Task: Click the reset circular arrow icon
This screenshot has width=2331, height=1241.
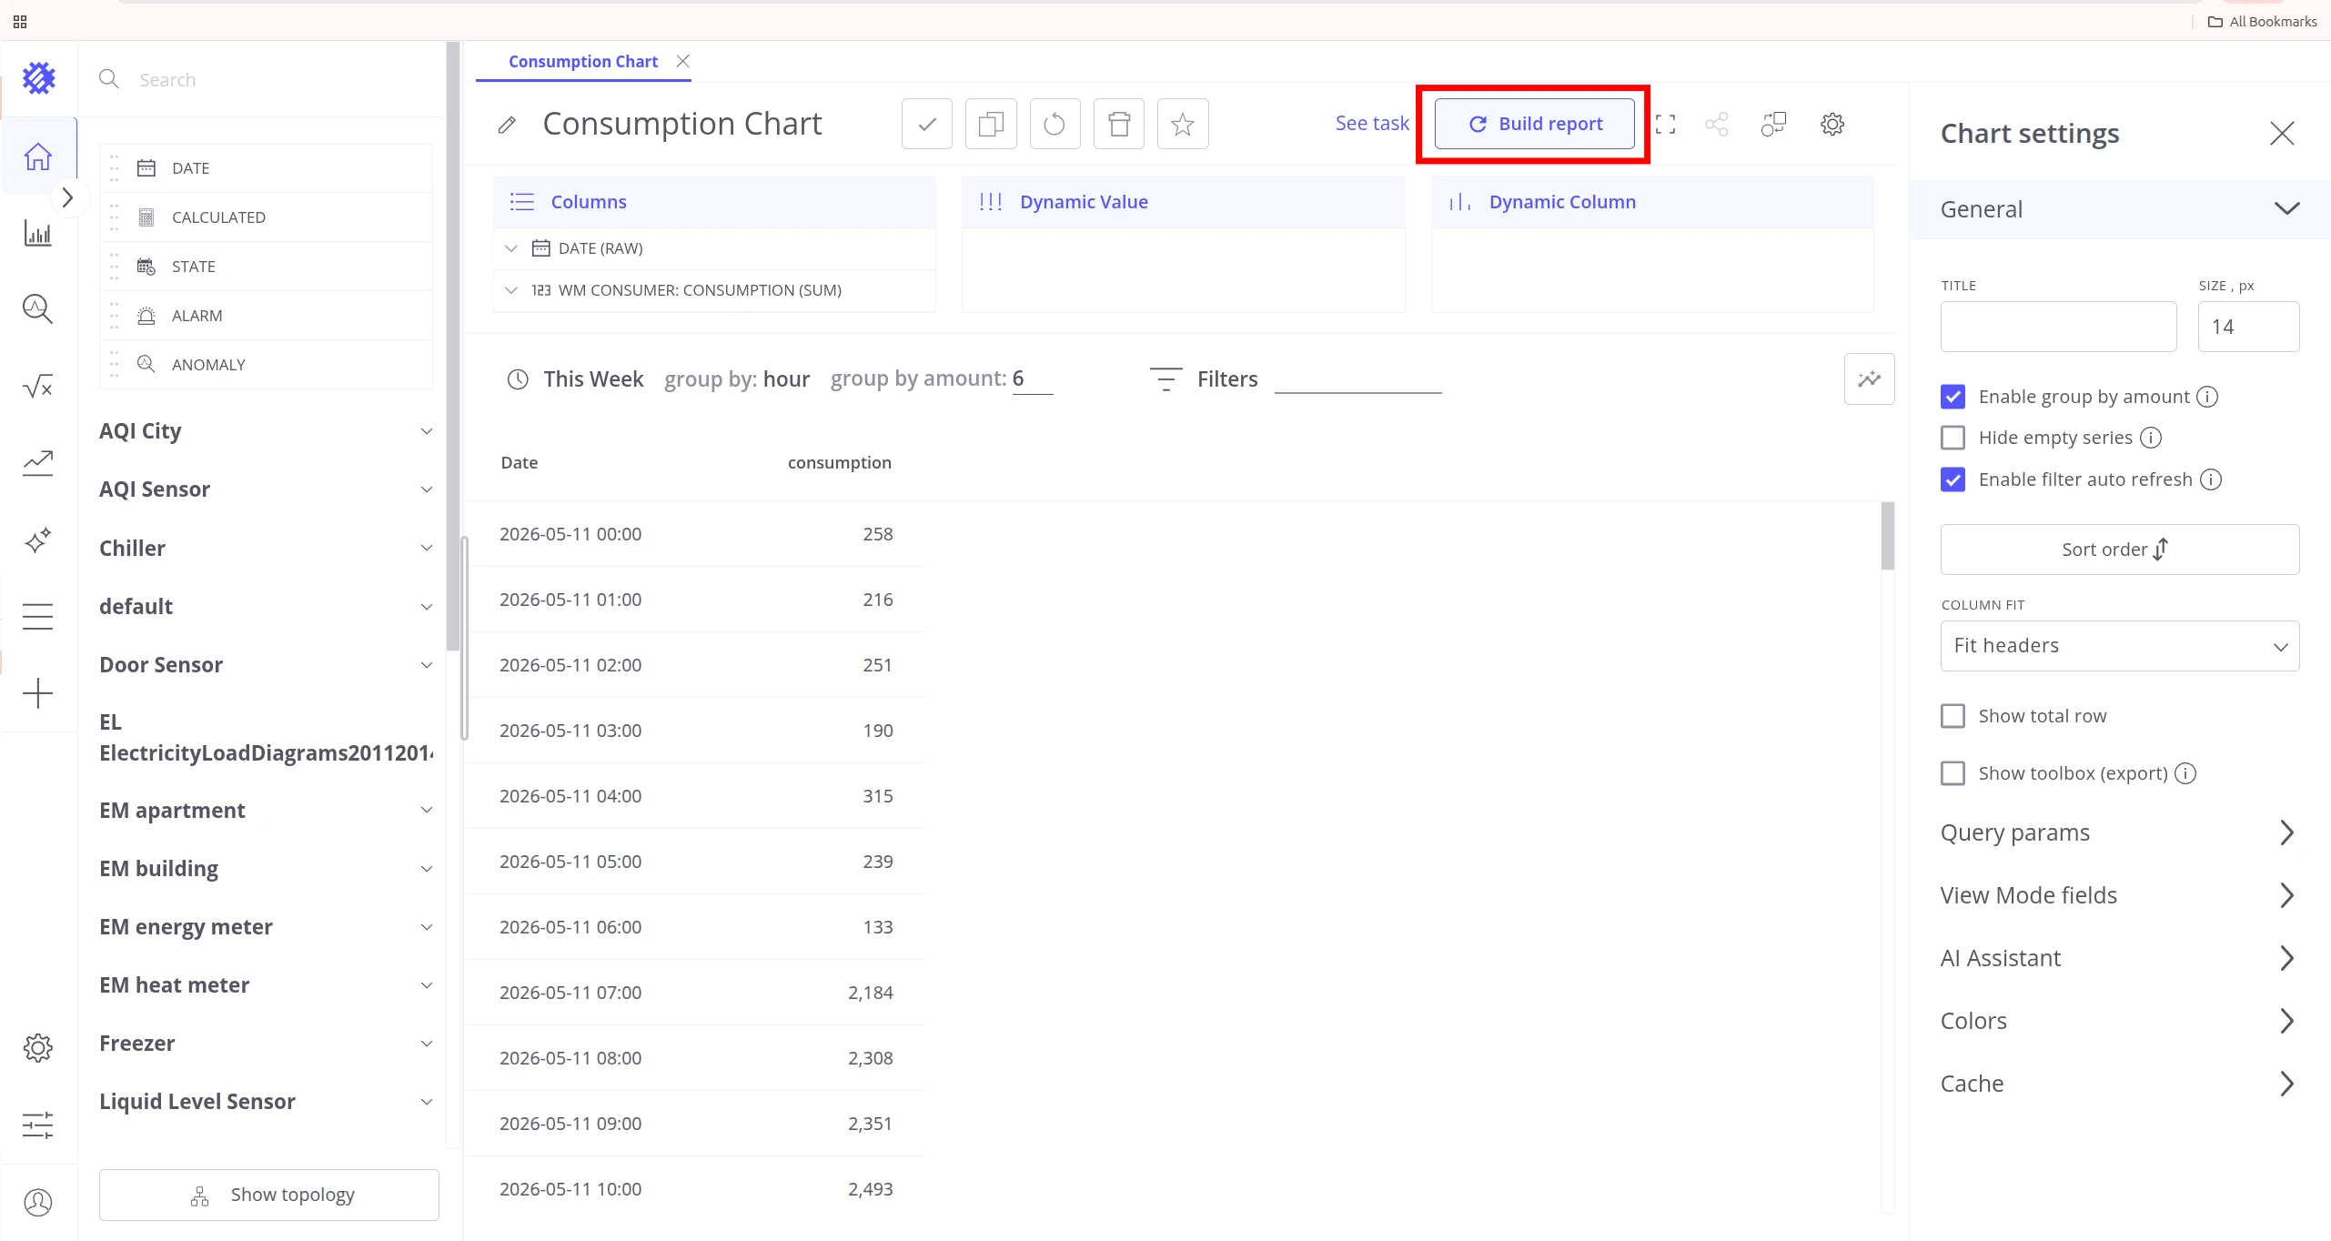Action: coord(1054,124)
